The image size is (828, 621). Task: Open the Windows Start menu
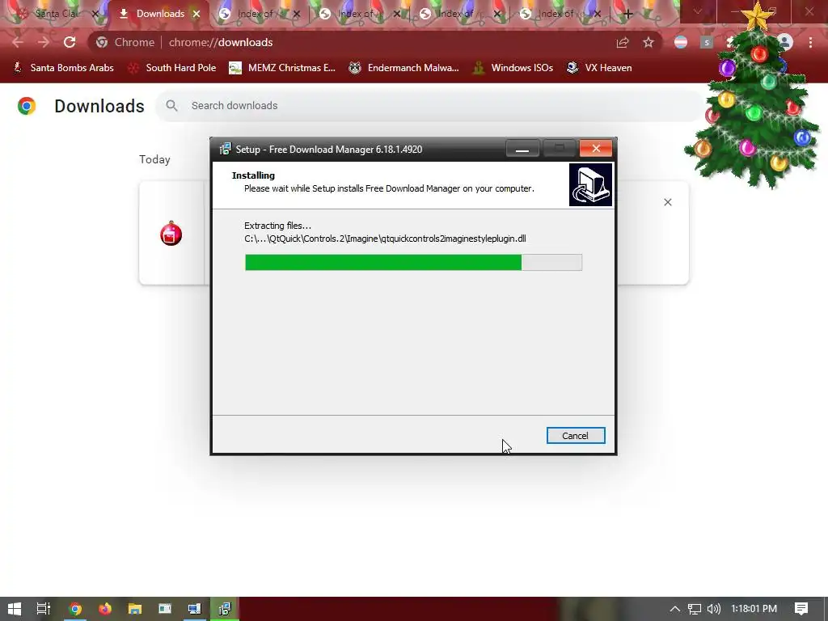(x=15, y=609)
